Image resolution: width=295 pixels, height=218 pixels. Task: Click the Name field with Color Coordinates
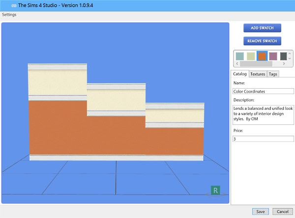(263, 91)
